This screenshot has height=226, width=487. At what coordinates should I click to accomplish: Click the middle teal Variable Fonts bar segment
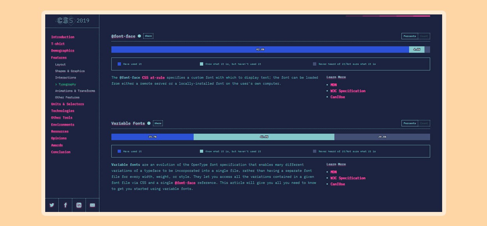(x=264, y=137)
